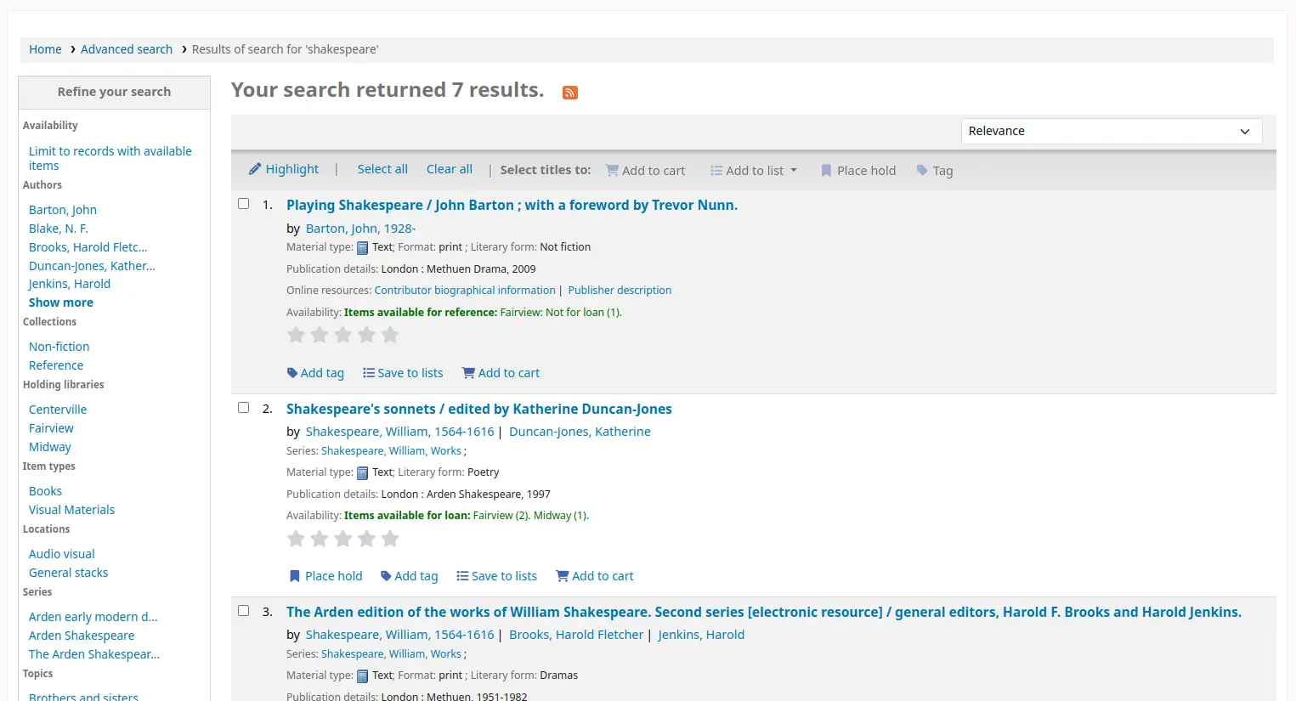Limit to records with available items
Viewport: 1296px width, 701px height.
110,158
